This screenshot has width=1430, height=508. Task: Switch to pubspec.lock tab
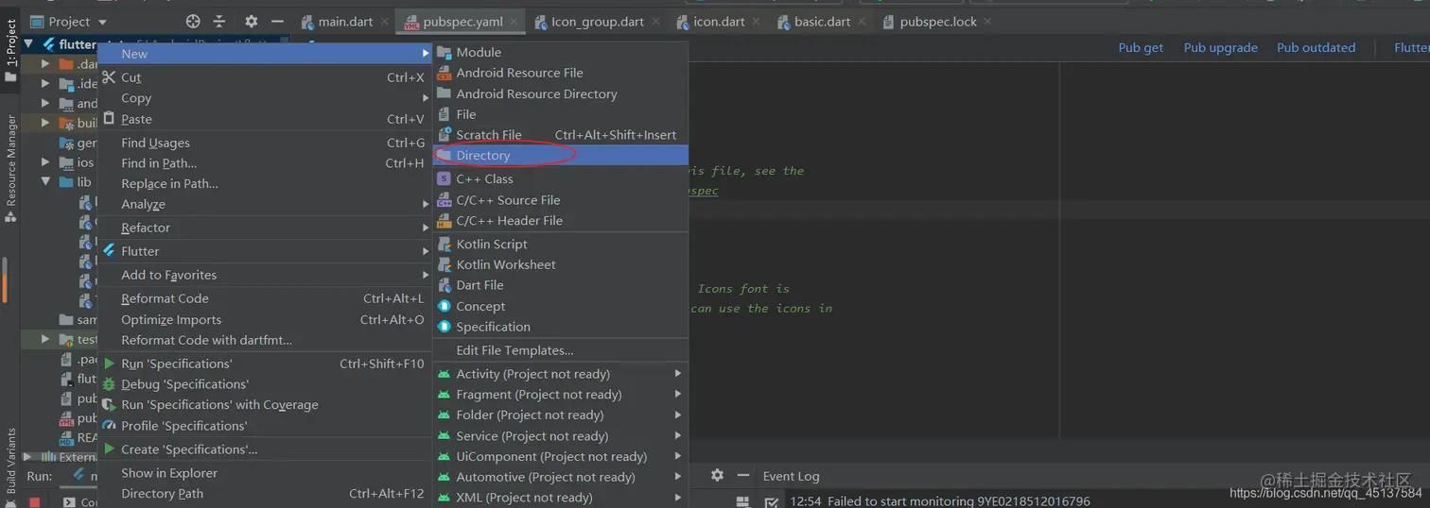click(937, 21)
